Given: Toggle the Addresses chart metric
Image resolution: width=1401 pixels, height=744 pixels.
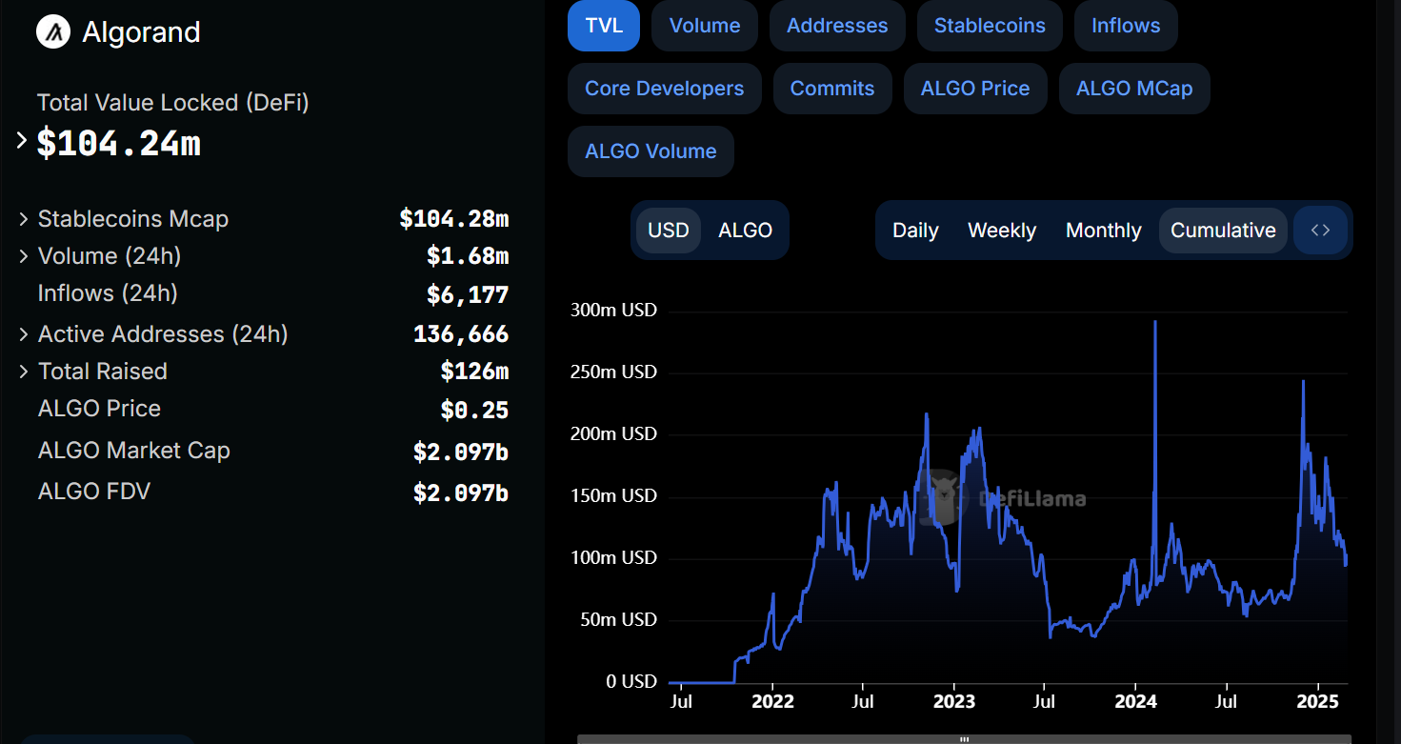Looking at the screenshot, I should pyautogui.click(x=837, y=26).
